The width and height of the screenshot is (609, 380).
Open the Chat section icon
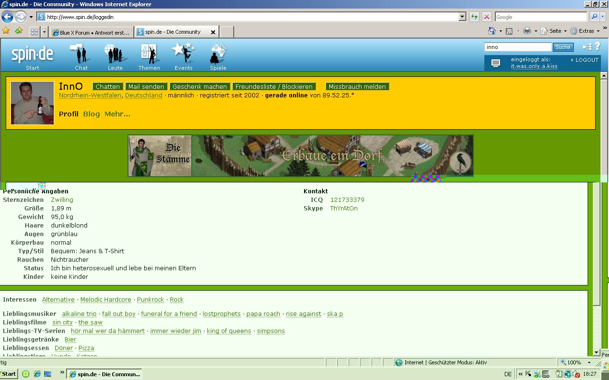click(x=81, y=54)
